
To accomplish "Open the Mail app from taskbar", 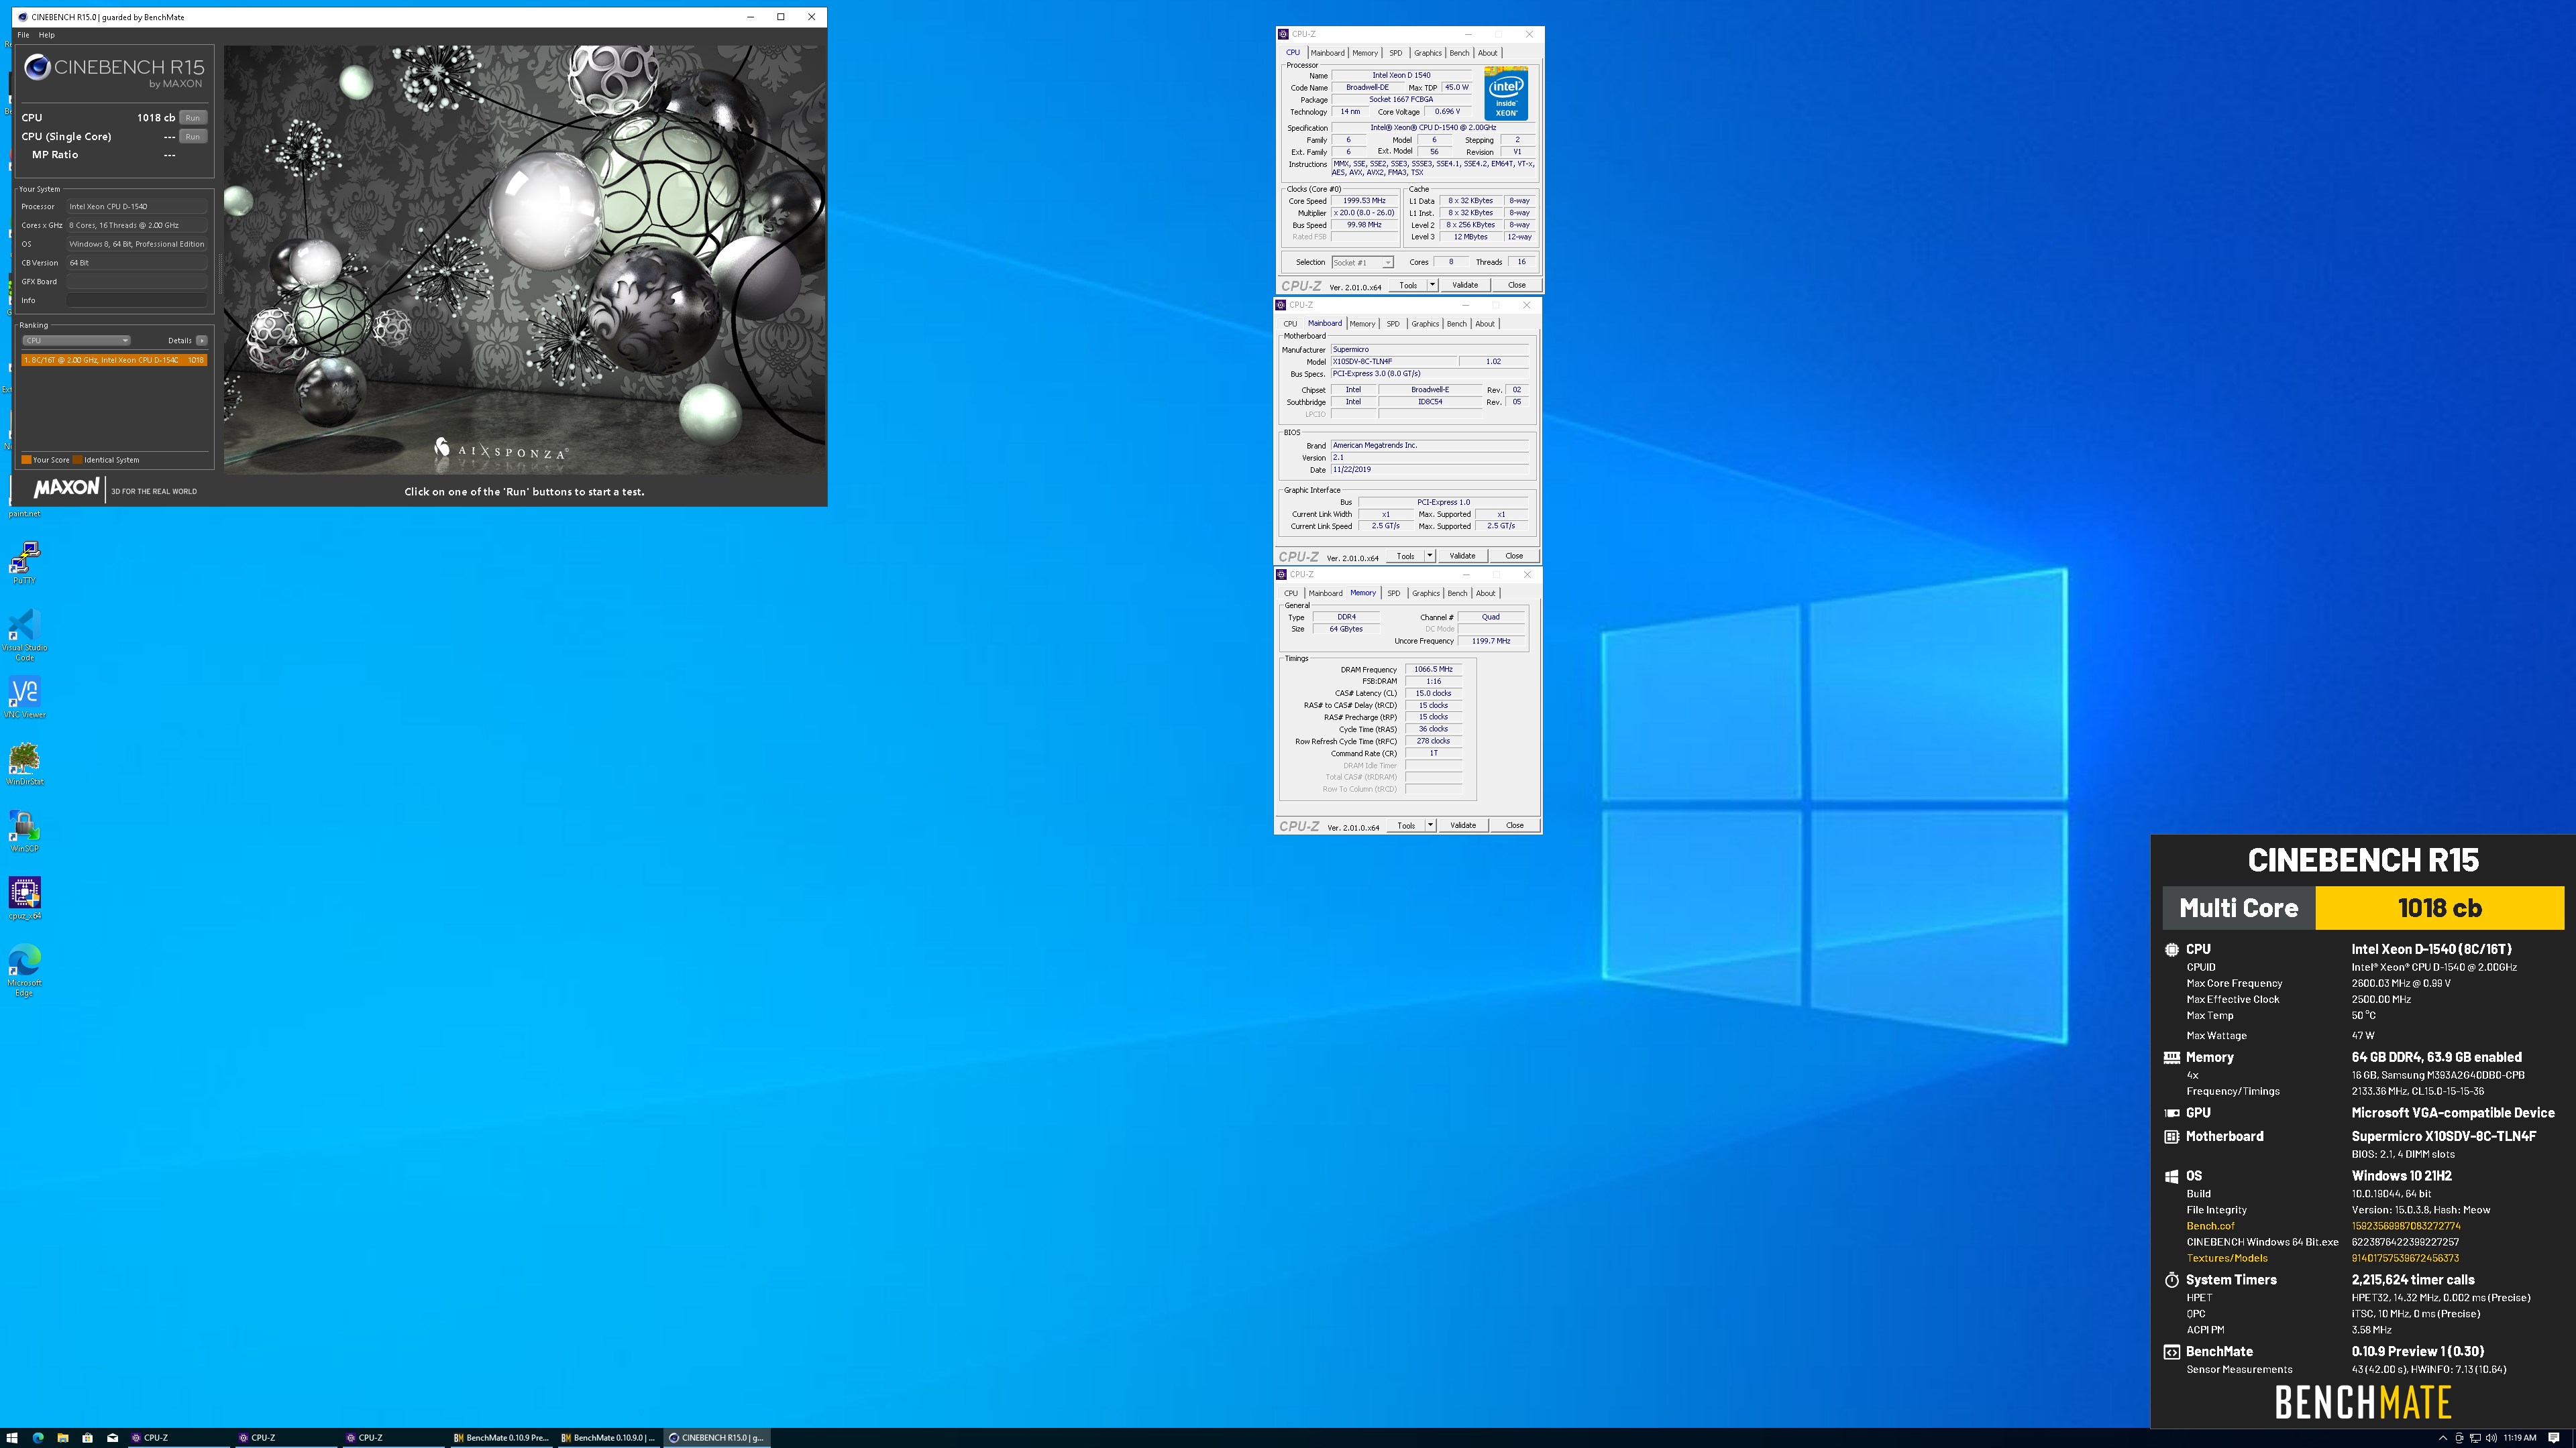I will click(112, 1438).
